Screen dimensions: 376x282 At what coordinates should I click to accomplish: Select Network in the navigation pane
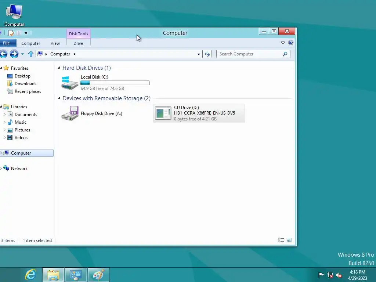tap(19, 169)
